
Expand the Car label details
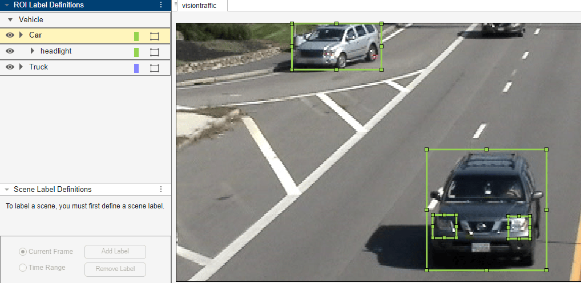[x=21, y=35]
